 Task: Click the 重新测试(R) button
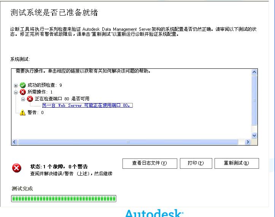pyautogui.click(x=237, y=163)
